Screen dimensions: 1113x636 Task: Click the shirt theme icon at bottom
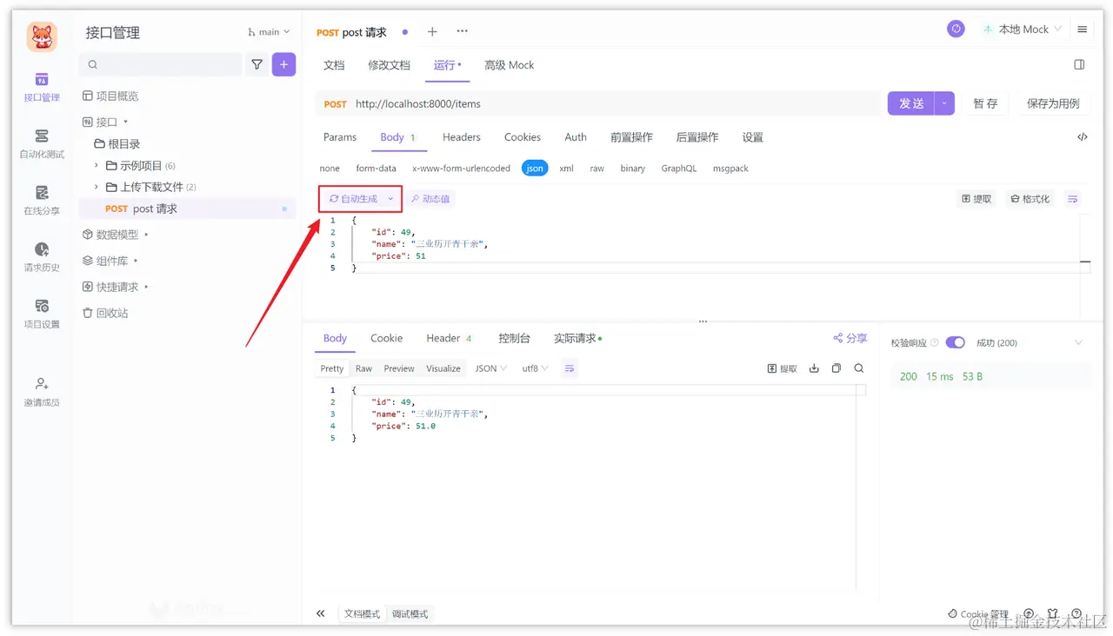pyautogui.click(x=1053, y=613)
